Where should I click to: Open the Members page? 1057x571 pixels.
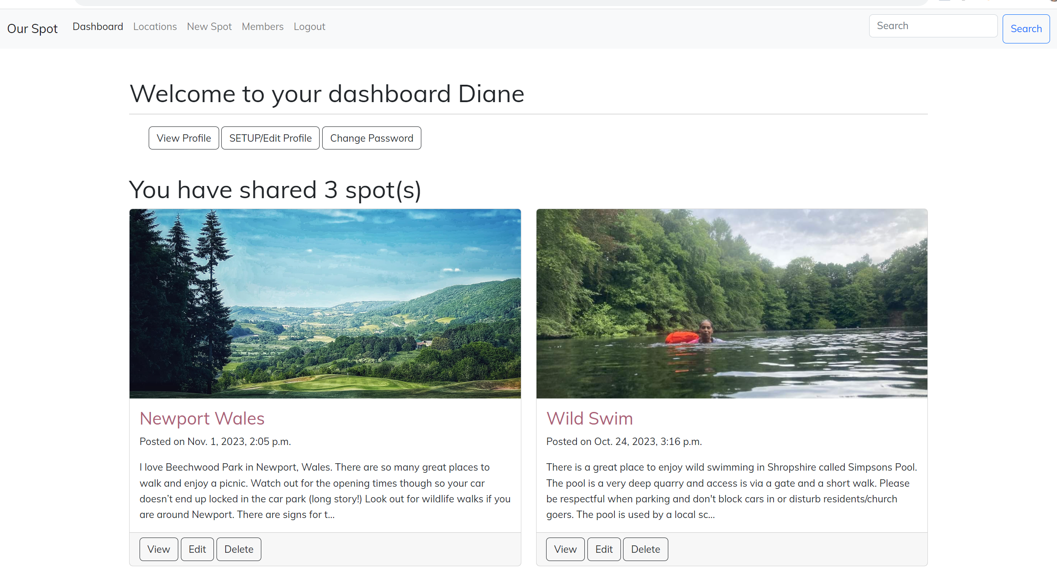tap(262, 27)
